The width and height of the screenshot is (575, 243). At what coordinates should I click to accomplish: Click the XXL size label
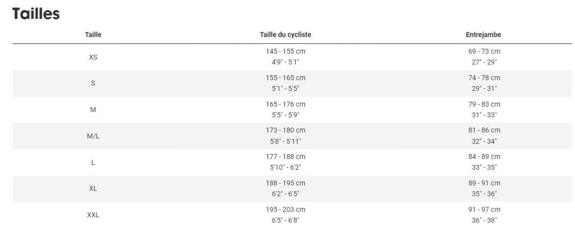click(93, 215)
